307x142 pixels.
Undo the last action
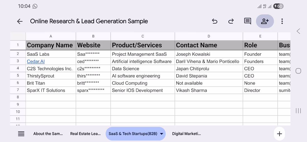[214, 21]
